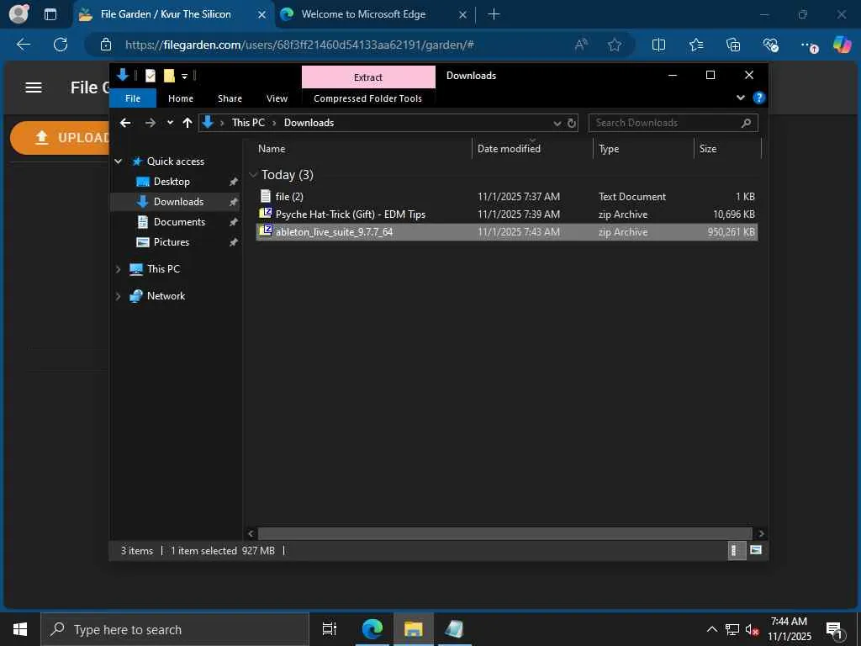Open the File ribbon tab
The height and width of the screenshot is (646, 861).
tap(133, 98)
